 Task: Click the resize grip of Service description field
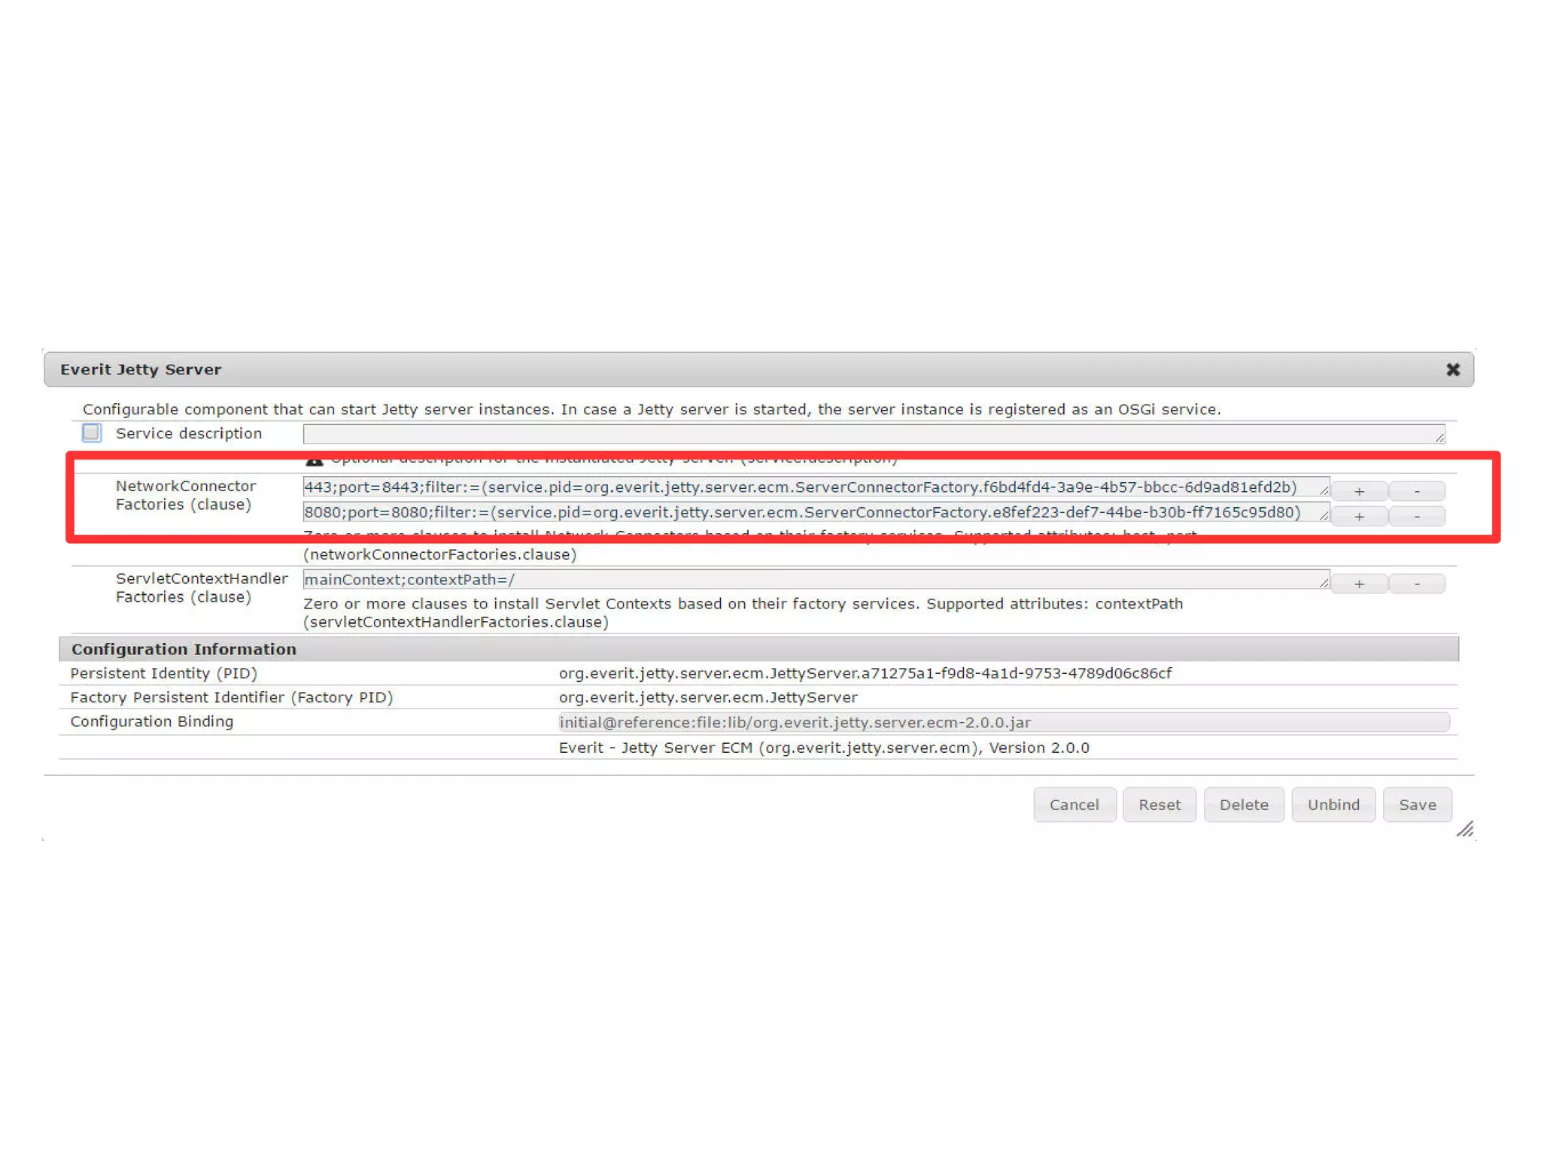[1439, 438]
